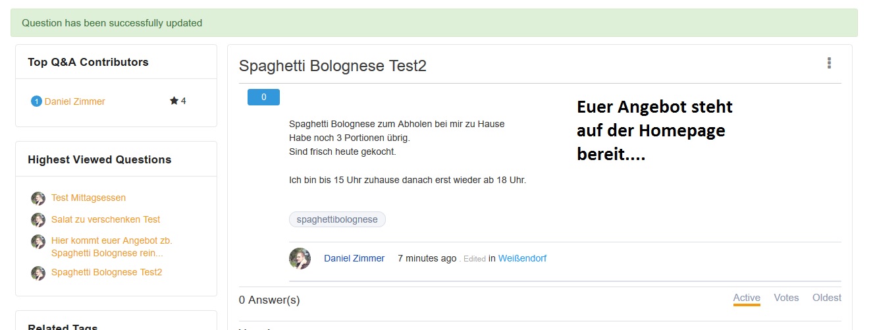This screenshot has height=330, width=875.
Task: Sort answers by Oldest tab
Action: (x=826, y=298)
